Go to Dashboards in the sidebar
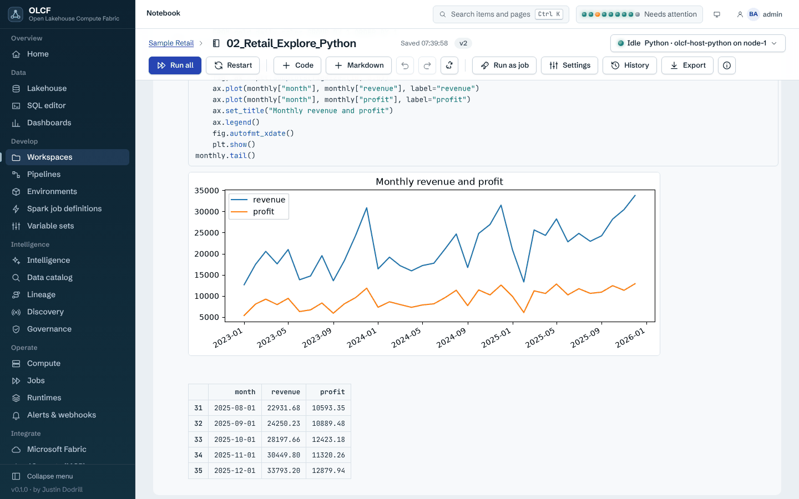The image size is (799, 499). [67, 123]
